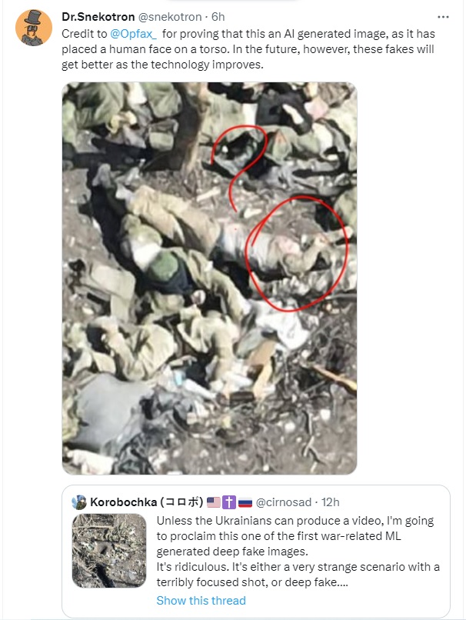Open the three-dot more options menu
Viewport: 466px width, 620px height.
tap(443, 17)
